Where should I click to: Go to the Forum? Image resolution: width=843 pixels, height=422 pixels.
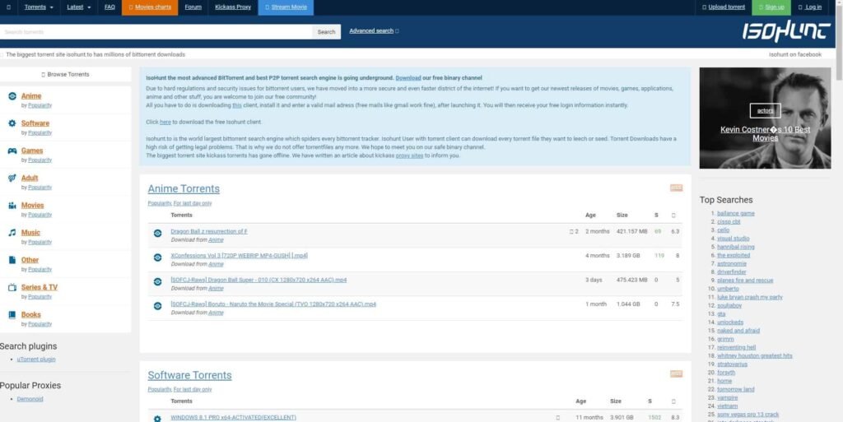click(x=193, y=7)
